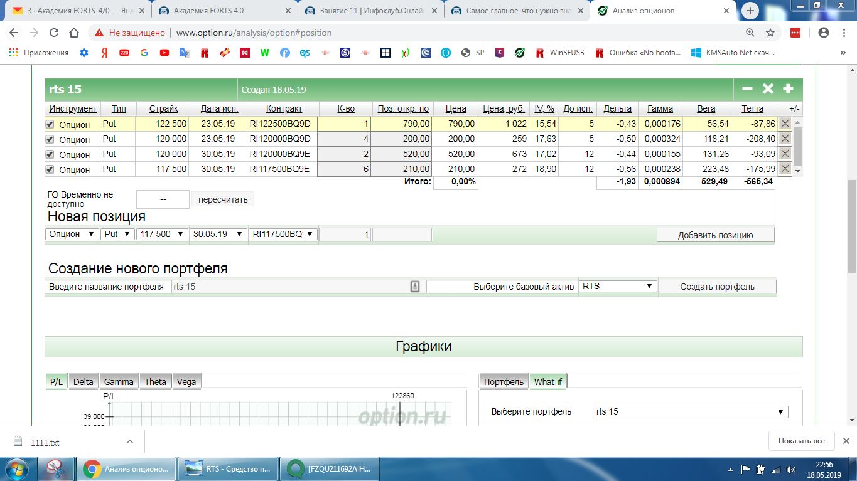Click the пересчитать button

[x=223, y=199]
